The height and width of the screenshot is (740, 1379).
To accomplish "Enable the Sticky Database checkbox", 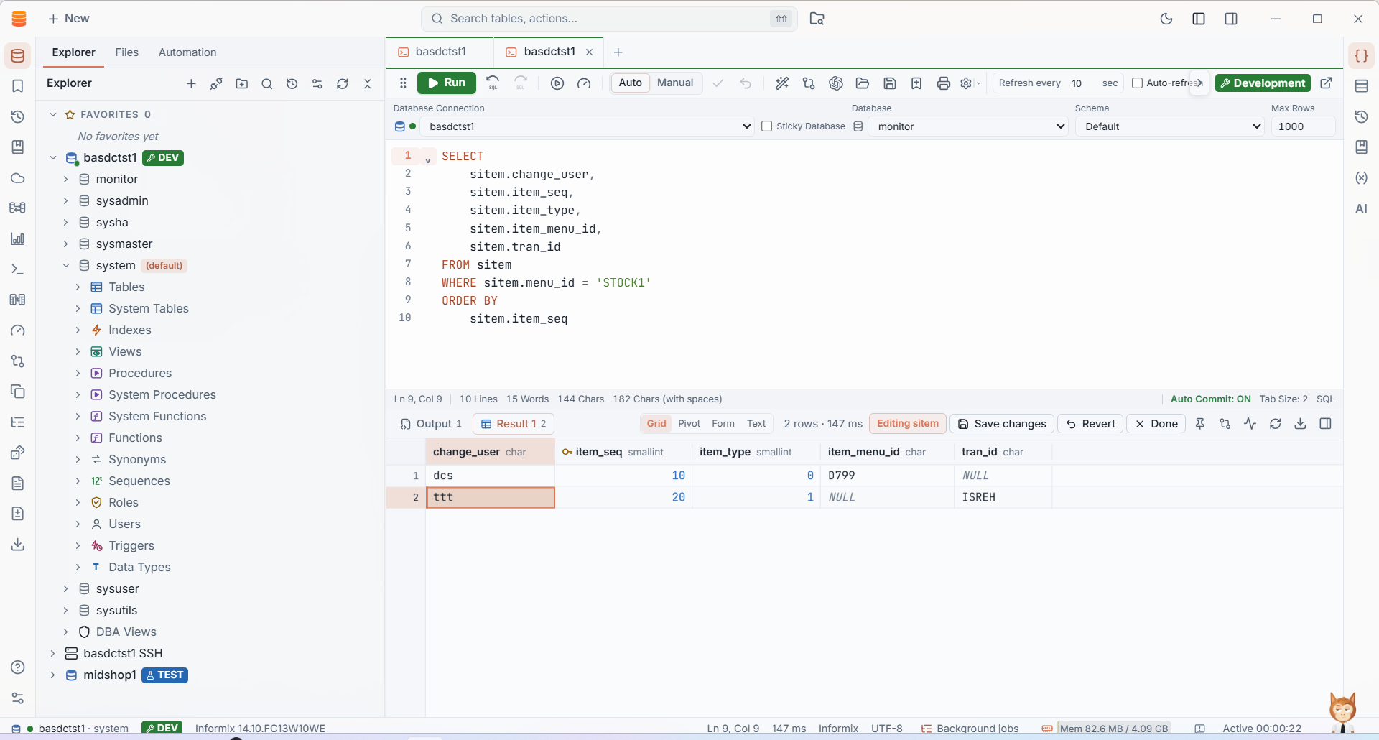I will (766, 126).
